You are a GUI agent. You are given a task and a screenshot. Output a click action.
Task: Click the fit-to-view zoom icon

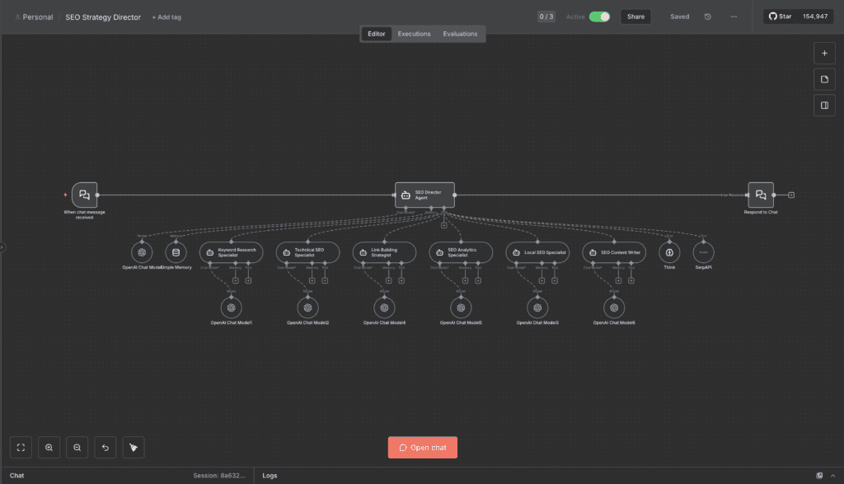[21, 447]
